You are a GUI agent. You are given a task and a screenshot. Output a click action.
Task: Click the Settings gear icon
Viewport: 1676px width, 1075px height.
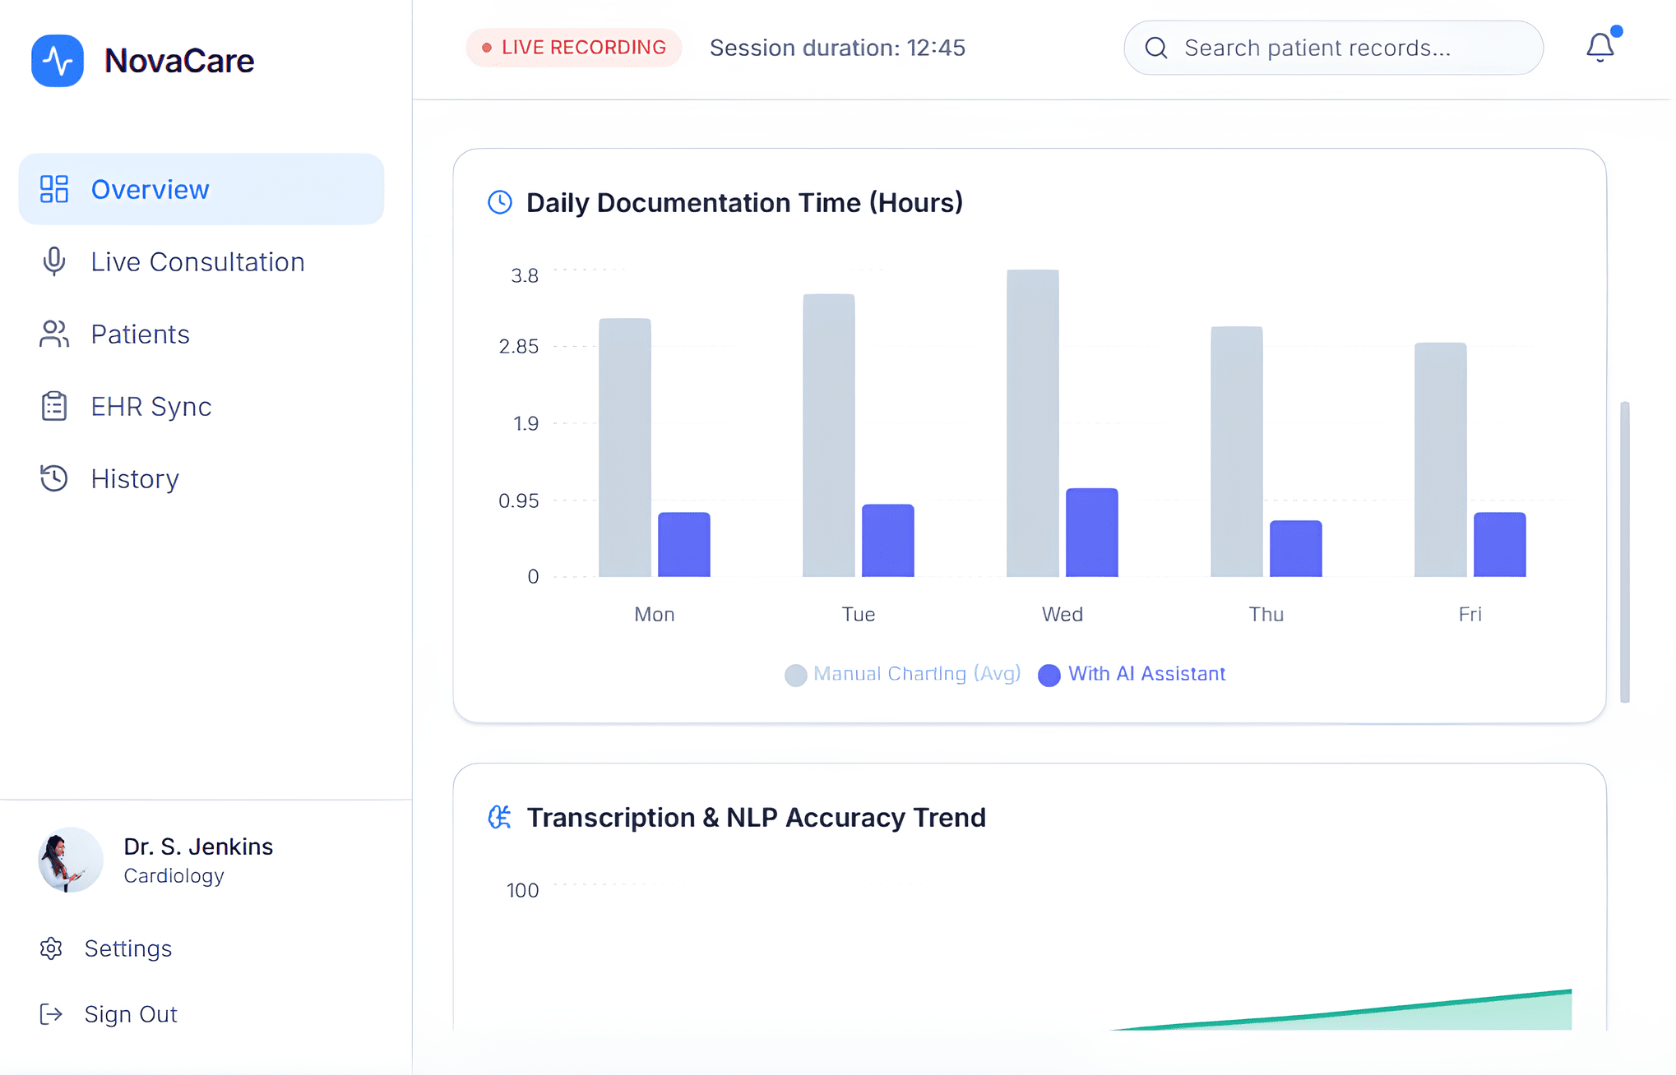50,948
